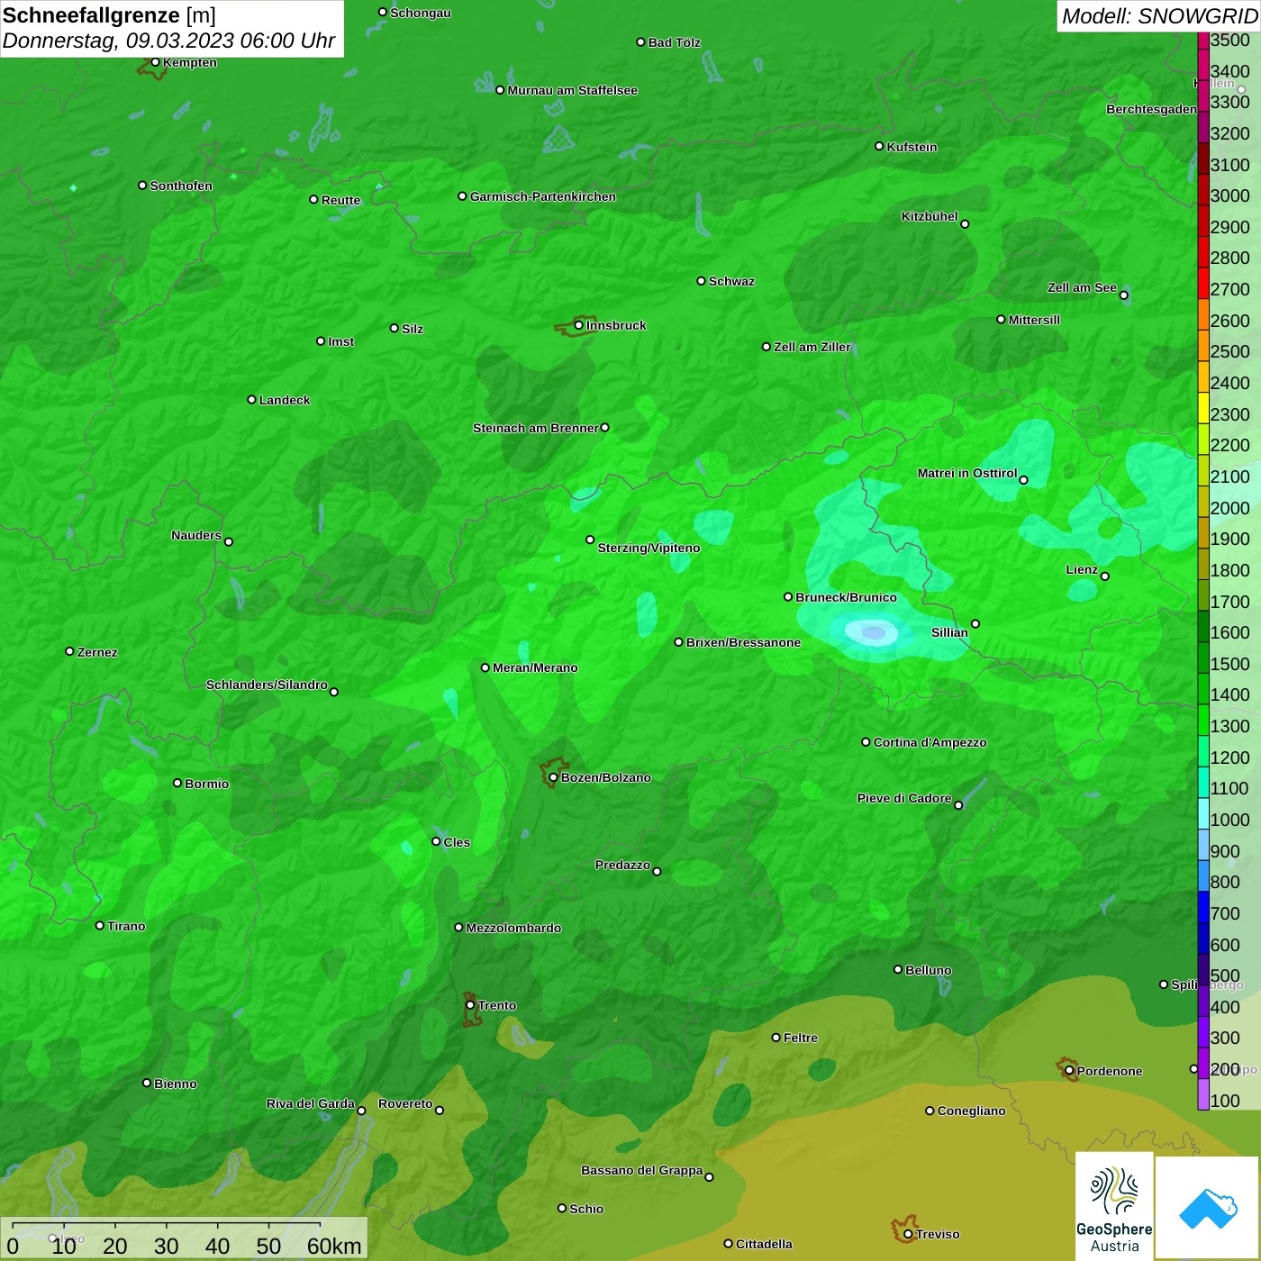1261x1261 pixels.
Task: Click the 'Modell: SNOWGRID' label
Action: click(x=1160, y=16)
